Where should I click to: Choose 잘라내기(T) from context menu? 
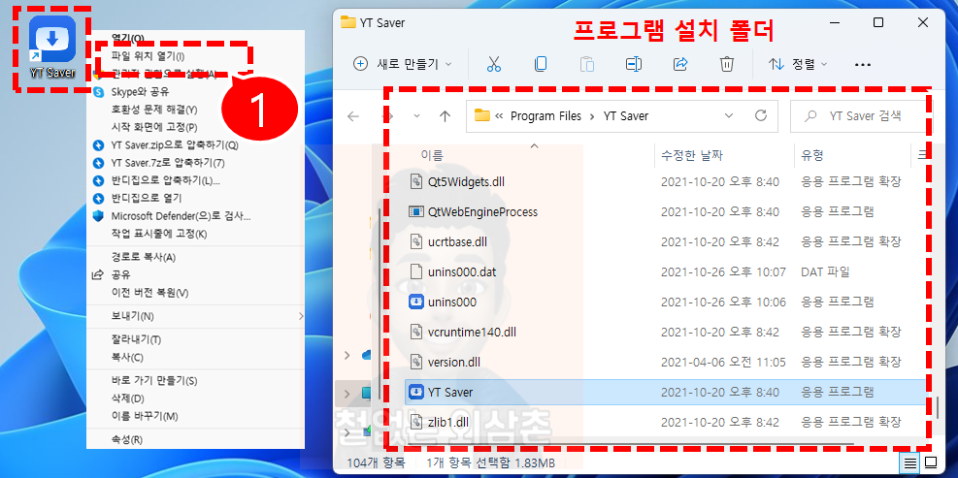(136, 339)
